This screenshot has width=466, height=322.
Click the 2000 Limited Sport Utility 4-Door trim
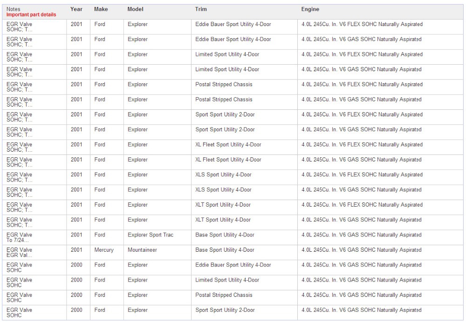(x=227, y=280)
